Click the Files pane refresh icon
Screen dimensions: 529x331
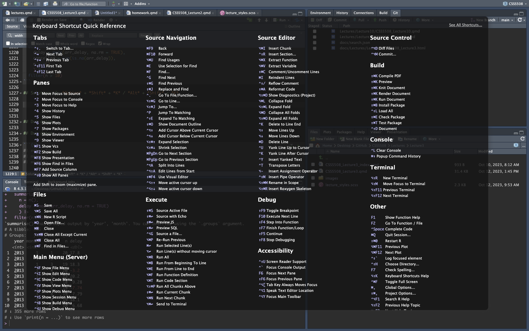522,139
